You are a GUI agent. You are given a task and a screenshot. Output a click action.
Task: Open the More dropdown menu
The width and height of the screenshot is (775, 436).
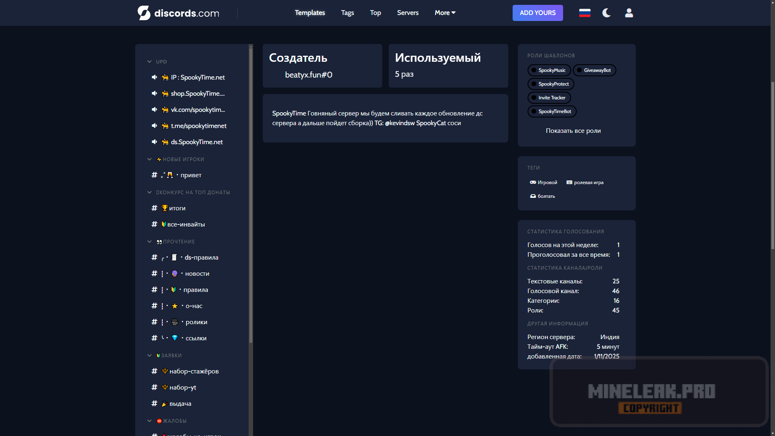[x=445, y=13]
